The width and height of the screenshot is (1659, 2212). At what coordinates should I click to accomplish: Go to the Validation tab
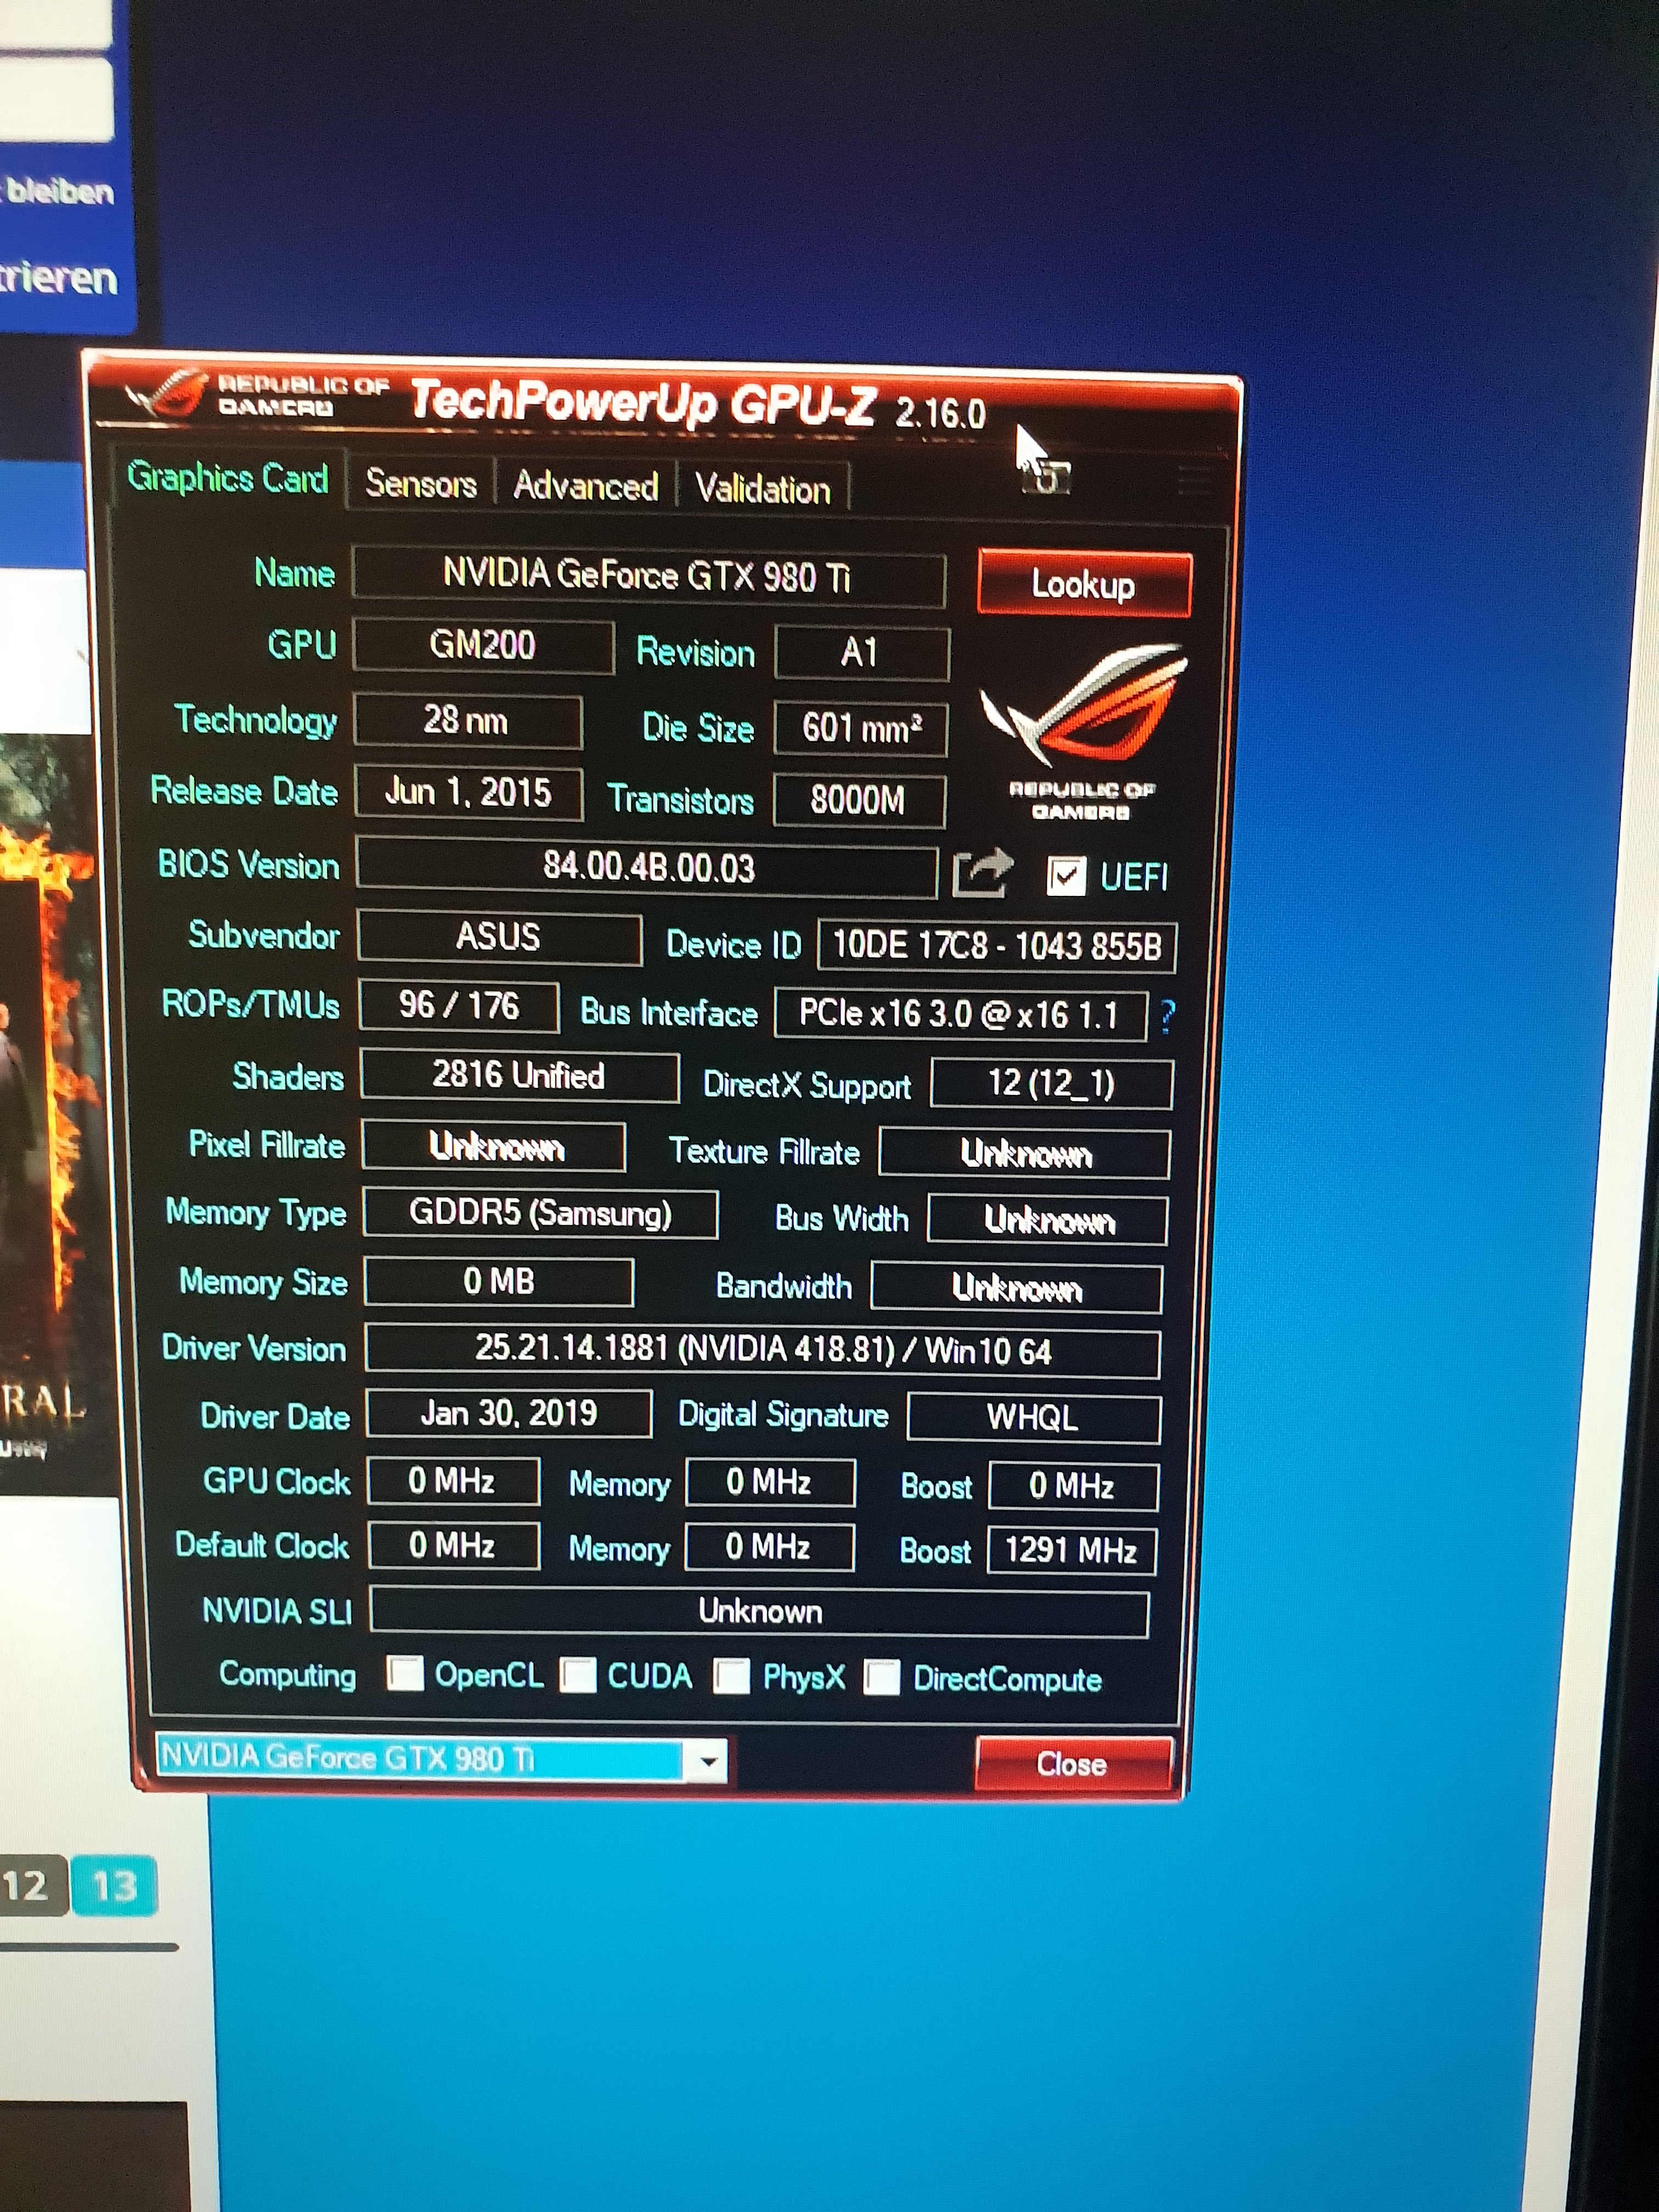[762, 490]
